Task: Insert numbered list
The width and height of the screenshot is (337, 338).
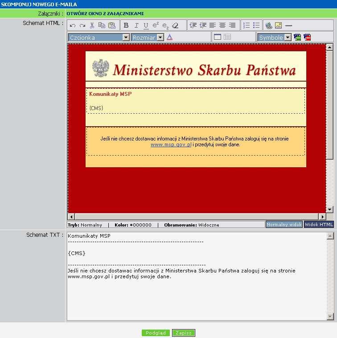Action: click(246, 25)
